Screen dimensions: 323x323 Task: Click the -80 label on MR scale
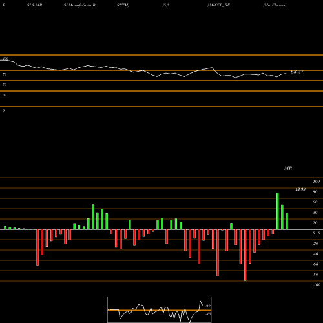[315, 275]
